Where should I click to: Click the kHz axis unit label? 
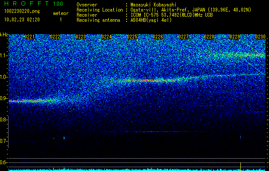tap(4, 35)
